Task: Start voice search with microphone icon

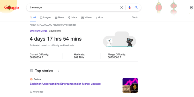Action: [130, 8]
